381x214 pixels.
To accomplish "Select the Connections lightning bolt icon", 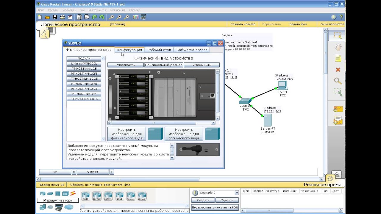I will coord(73,193).
